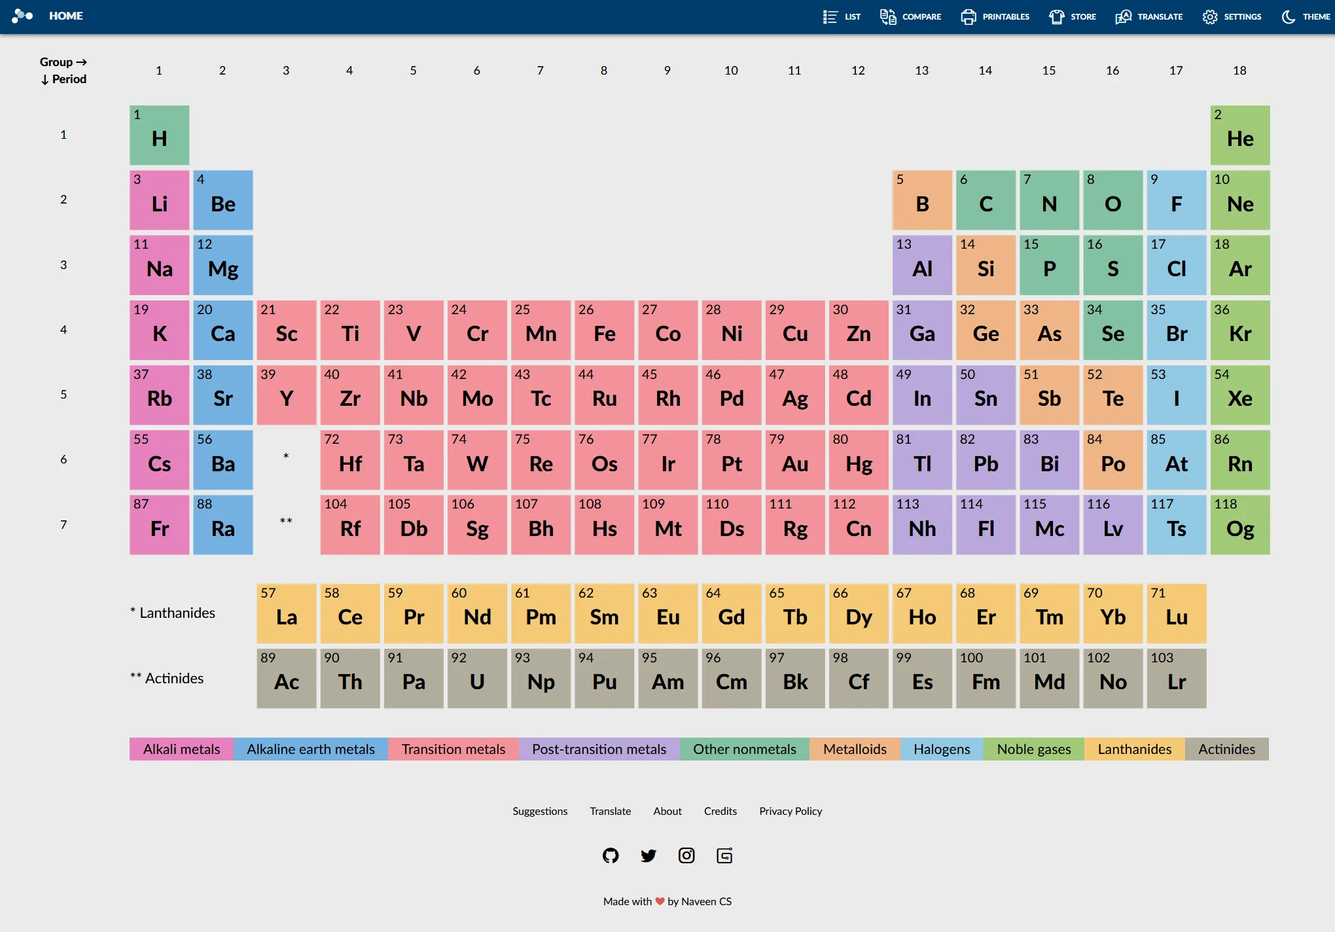Open the Suggestions page
Image resolution: width=1335 pixels, height=932 pixels.
point(539,811)
